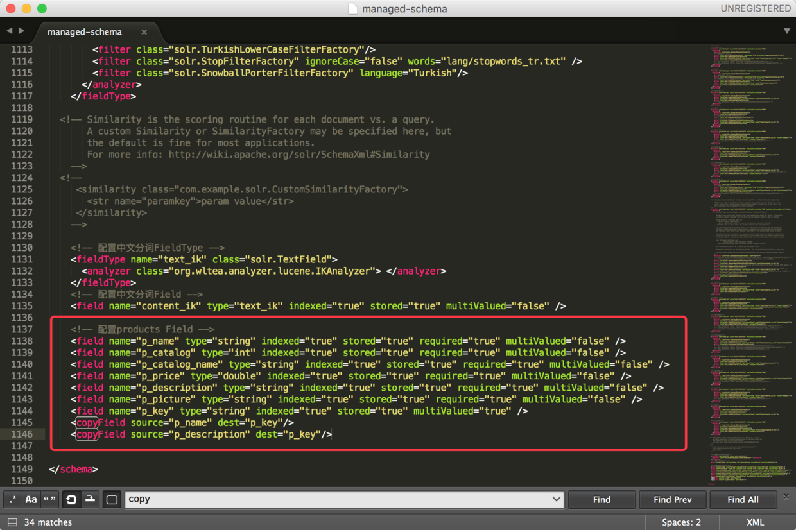Viewport: 796px width, 530px height.
Task: Click the SnowballPorterFilterFactory filter line
Action: [x=280, y=73]
